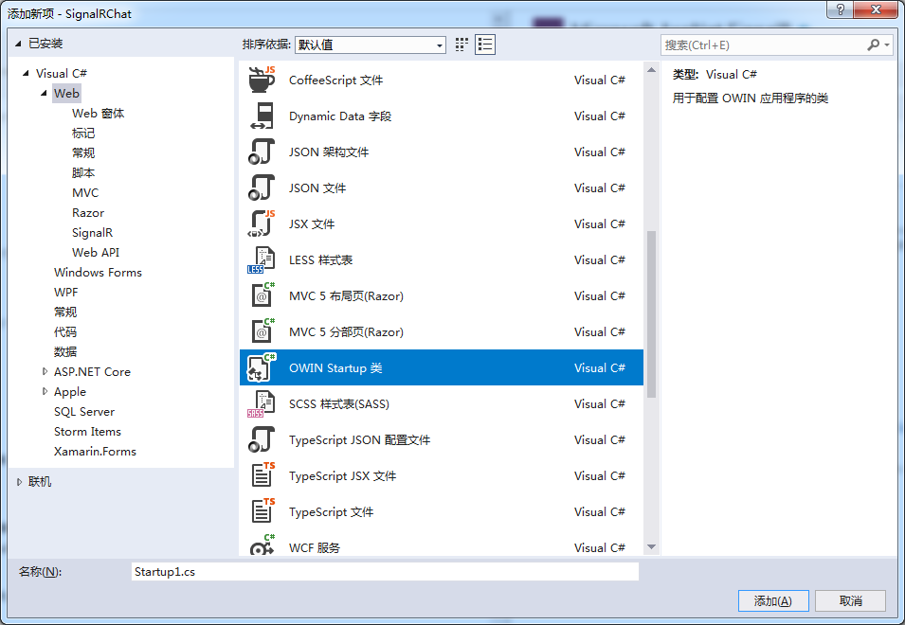
Task: Click the search magnifier icon
Action: point(874,45)
